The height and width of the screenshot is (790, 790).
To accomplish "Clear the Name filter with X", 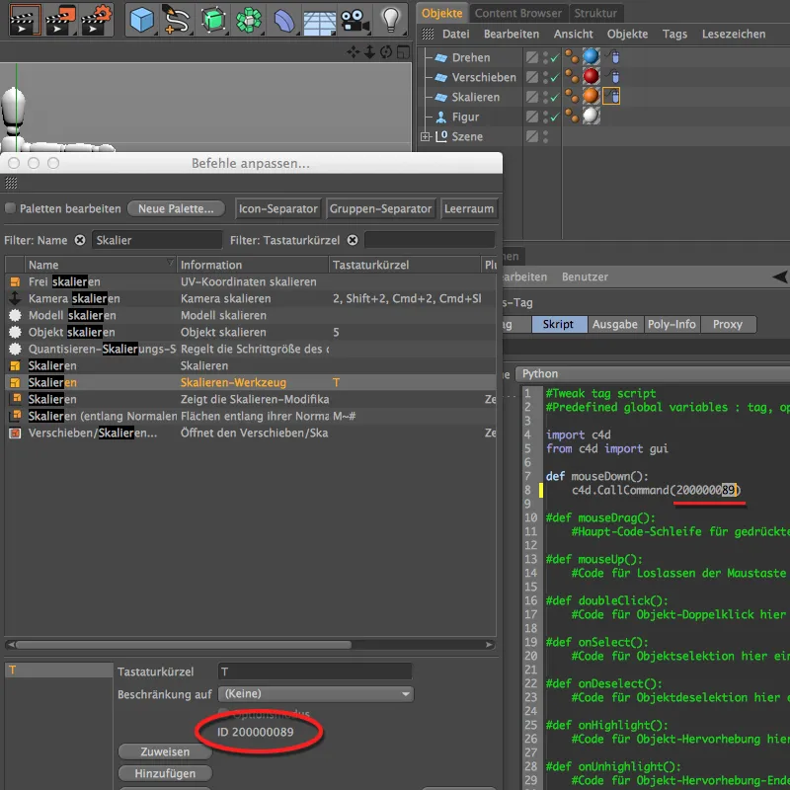I will [x=80, y=240].
